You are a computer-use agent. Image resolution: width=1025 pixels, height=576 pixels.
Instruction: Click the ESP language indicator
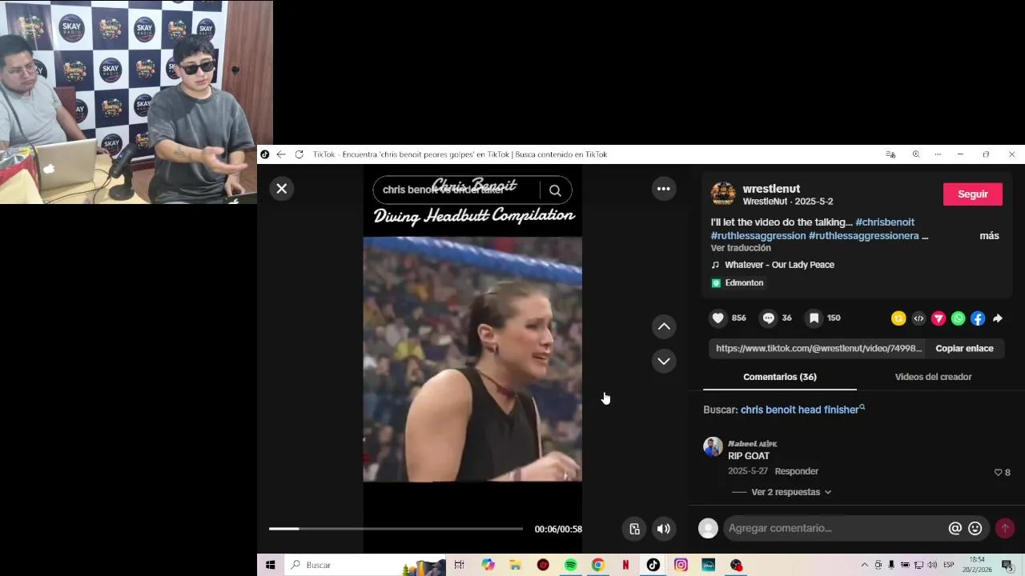(x=949, y=565)
